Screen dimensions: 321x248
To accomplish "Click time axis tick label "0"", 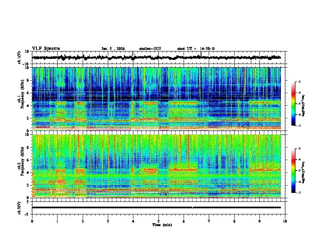I will tap(32, 221).
